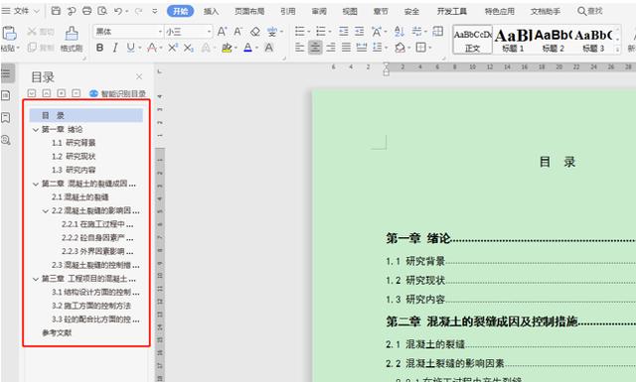Increase font size with A+ icon
636x382 pixels.
point(222,31)
